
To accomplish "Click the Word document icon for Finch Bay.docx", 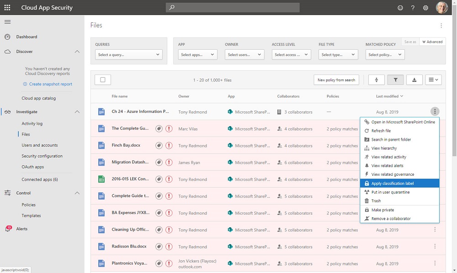I will tap(101, 146).
